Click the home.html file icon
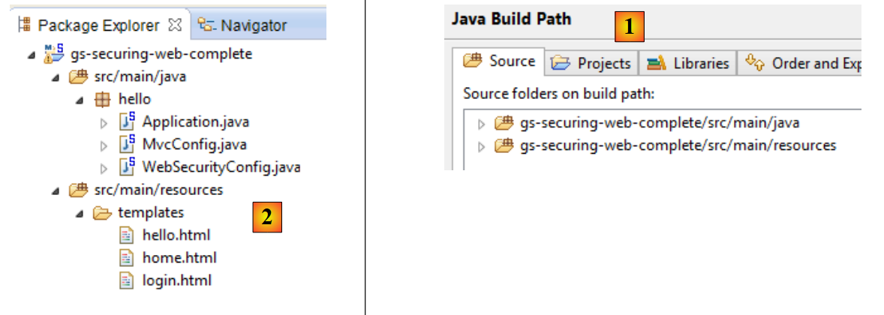 127,258
